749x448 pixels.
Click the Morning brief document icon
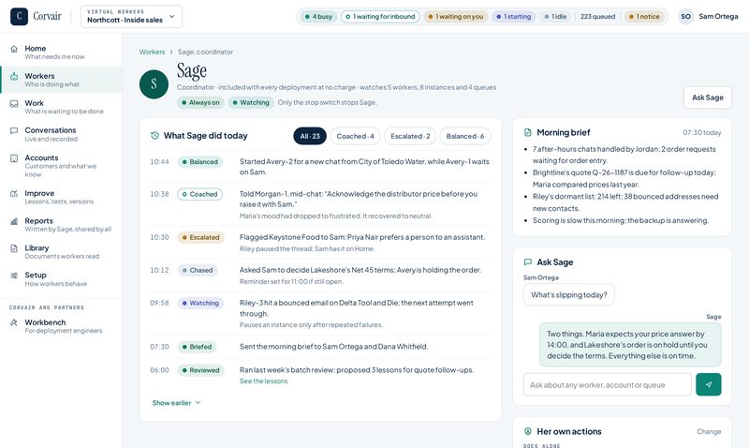(x=528, y=132)
